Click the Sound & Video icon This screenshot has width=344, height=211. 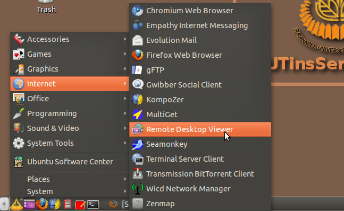(19, 128)
